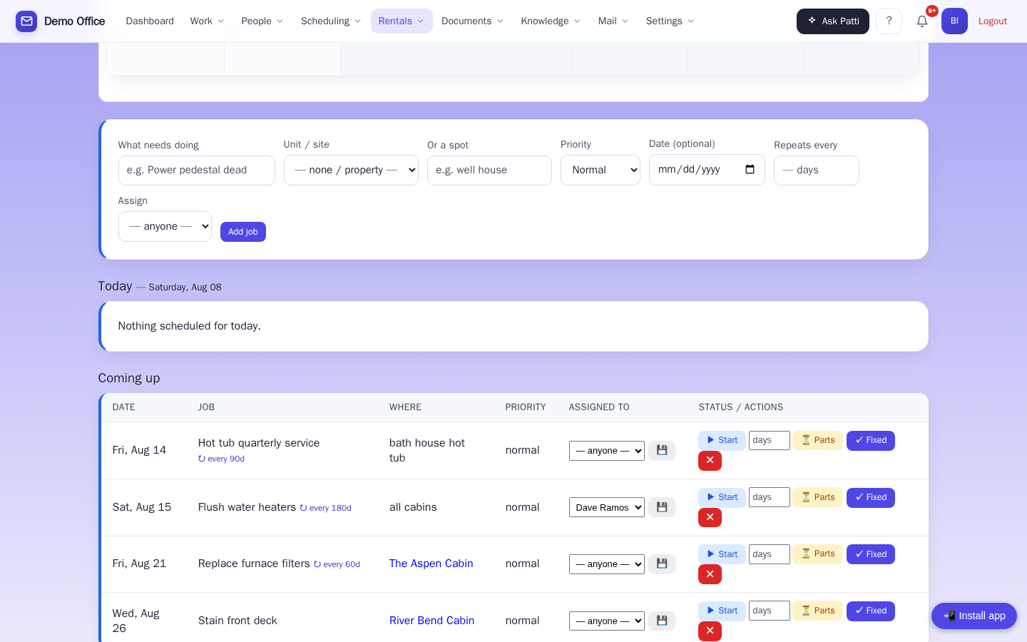Mark Stain front deck waiting on Parts
Screen dimensions: 1027x642
(818, 611)
